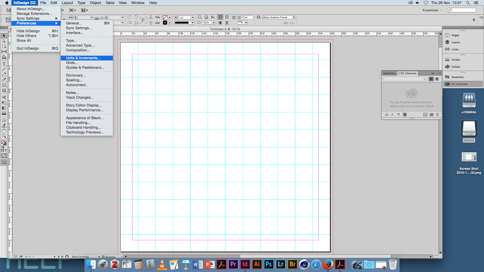
Task: Select the Zoom tool
Action: pyautogui.click(x=4, y=136)
